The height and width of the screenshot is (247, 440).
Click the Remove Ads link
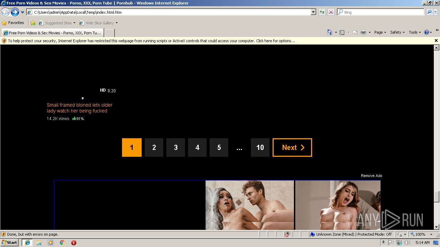tap(372, 176)
